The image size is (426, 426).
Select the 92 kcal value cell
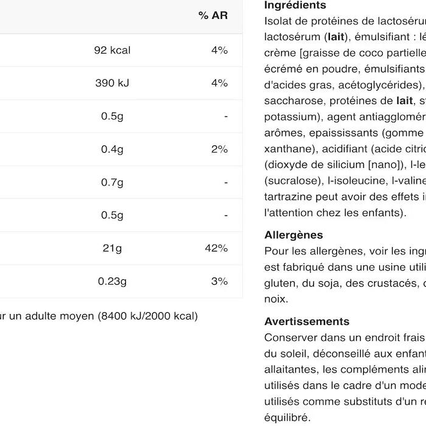click(112, 51)
